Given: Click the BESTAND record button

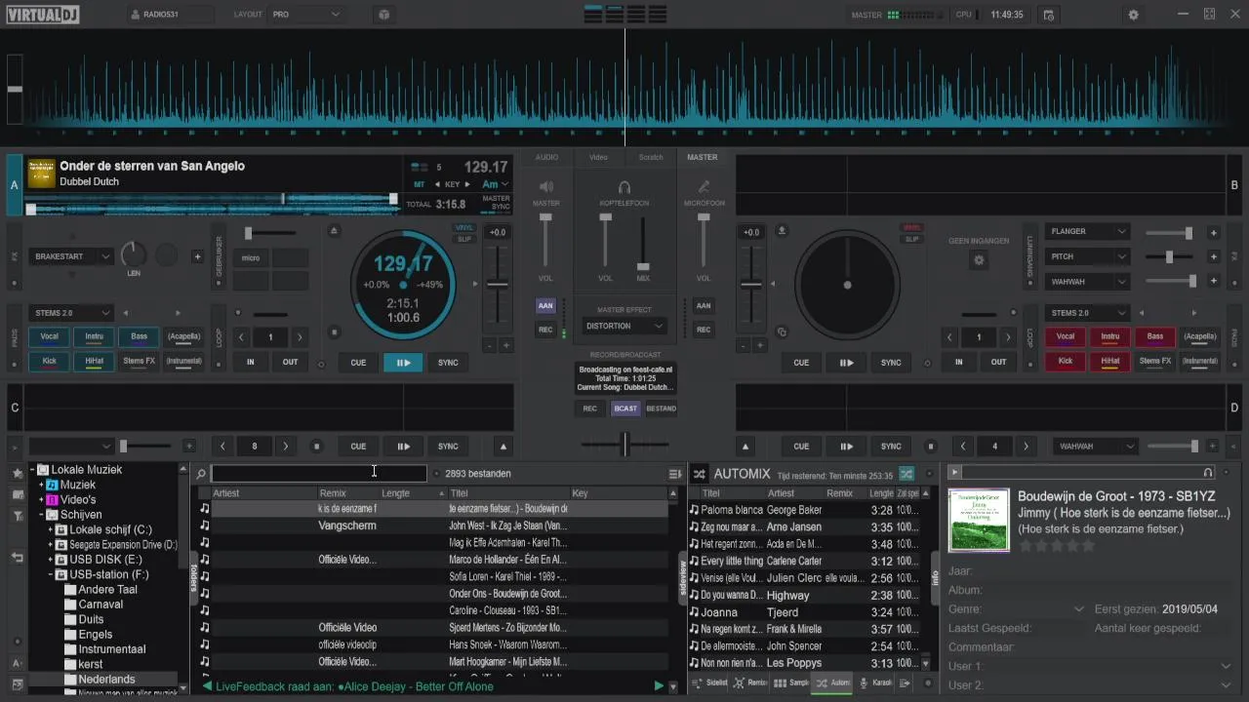Looking at the screenshot, I should [x=661, y=409].
